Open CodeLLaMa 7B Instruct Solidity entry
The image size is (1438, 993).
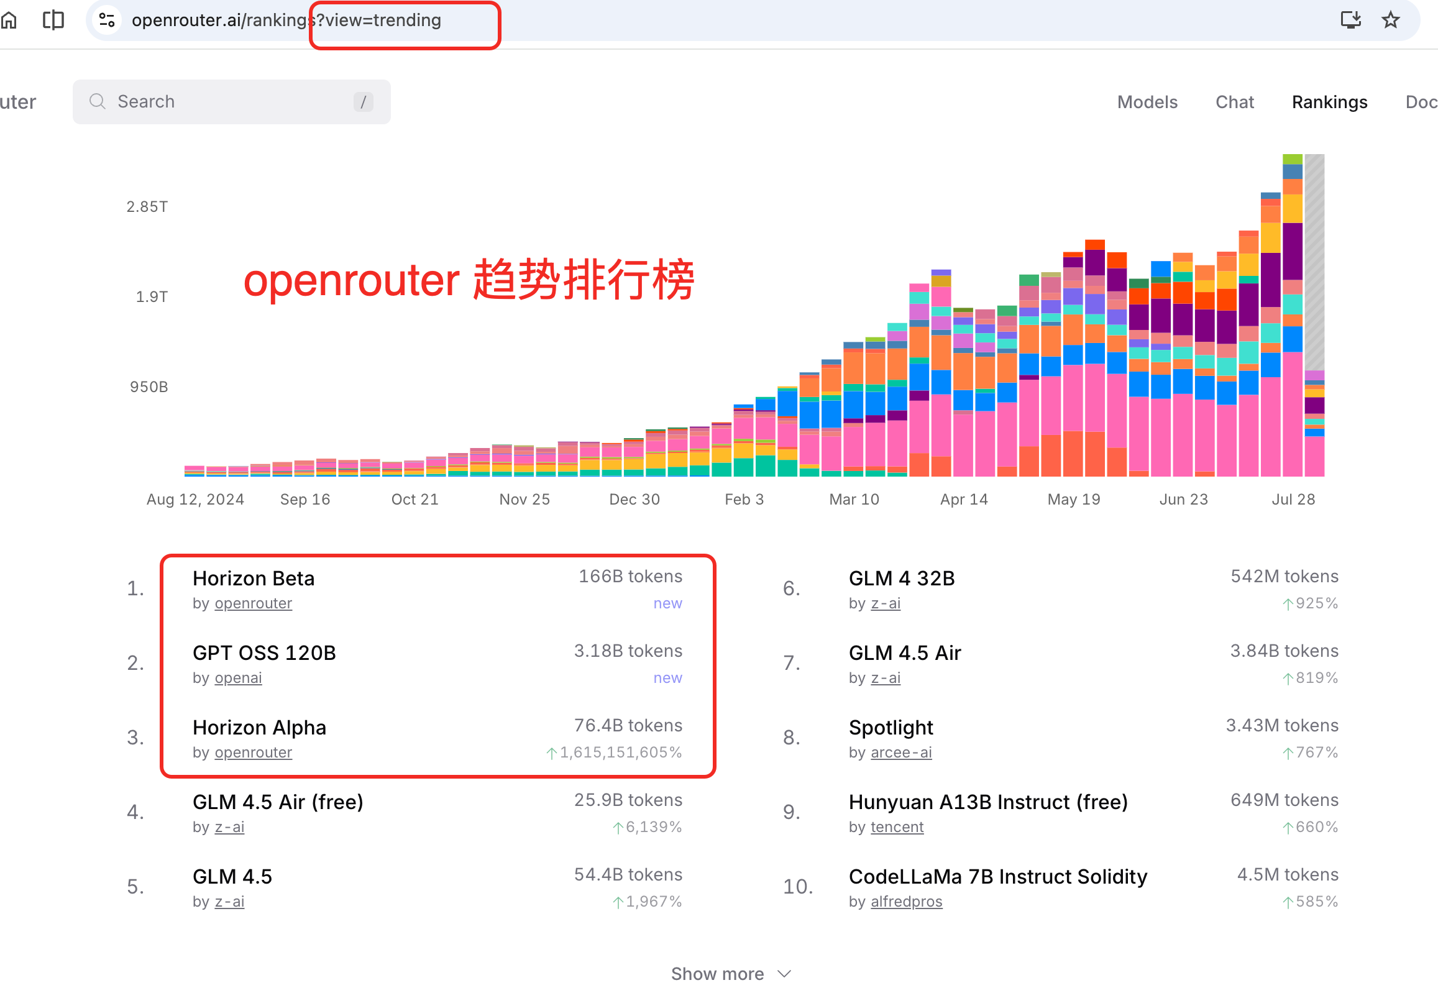click(x=998, y=877)
